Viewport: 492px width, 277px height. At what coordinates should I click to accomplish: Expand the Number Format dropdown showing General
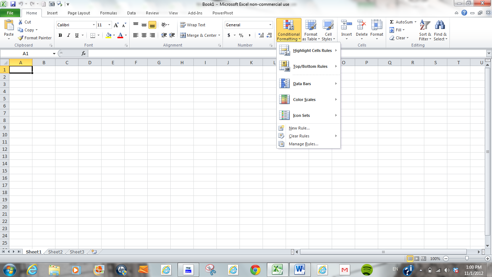270,25
